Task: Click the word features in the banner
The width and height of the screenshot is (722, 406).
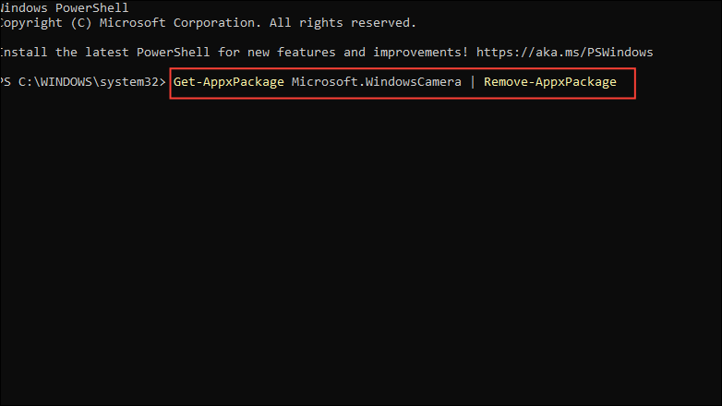Action: tap(307, 52)
